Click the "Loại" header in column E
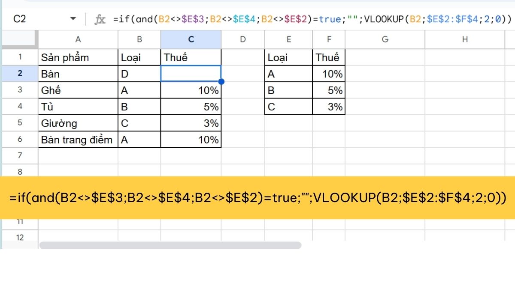 coord(288,57)
